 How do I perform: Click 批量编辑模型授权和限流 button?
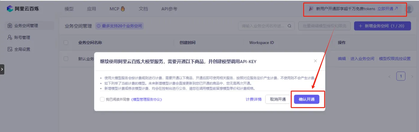tap(324, 26)
